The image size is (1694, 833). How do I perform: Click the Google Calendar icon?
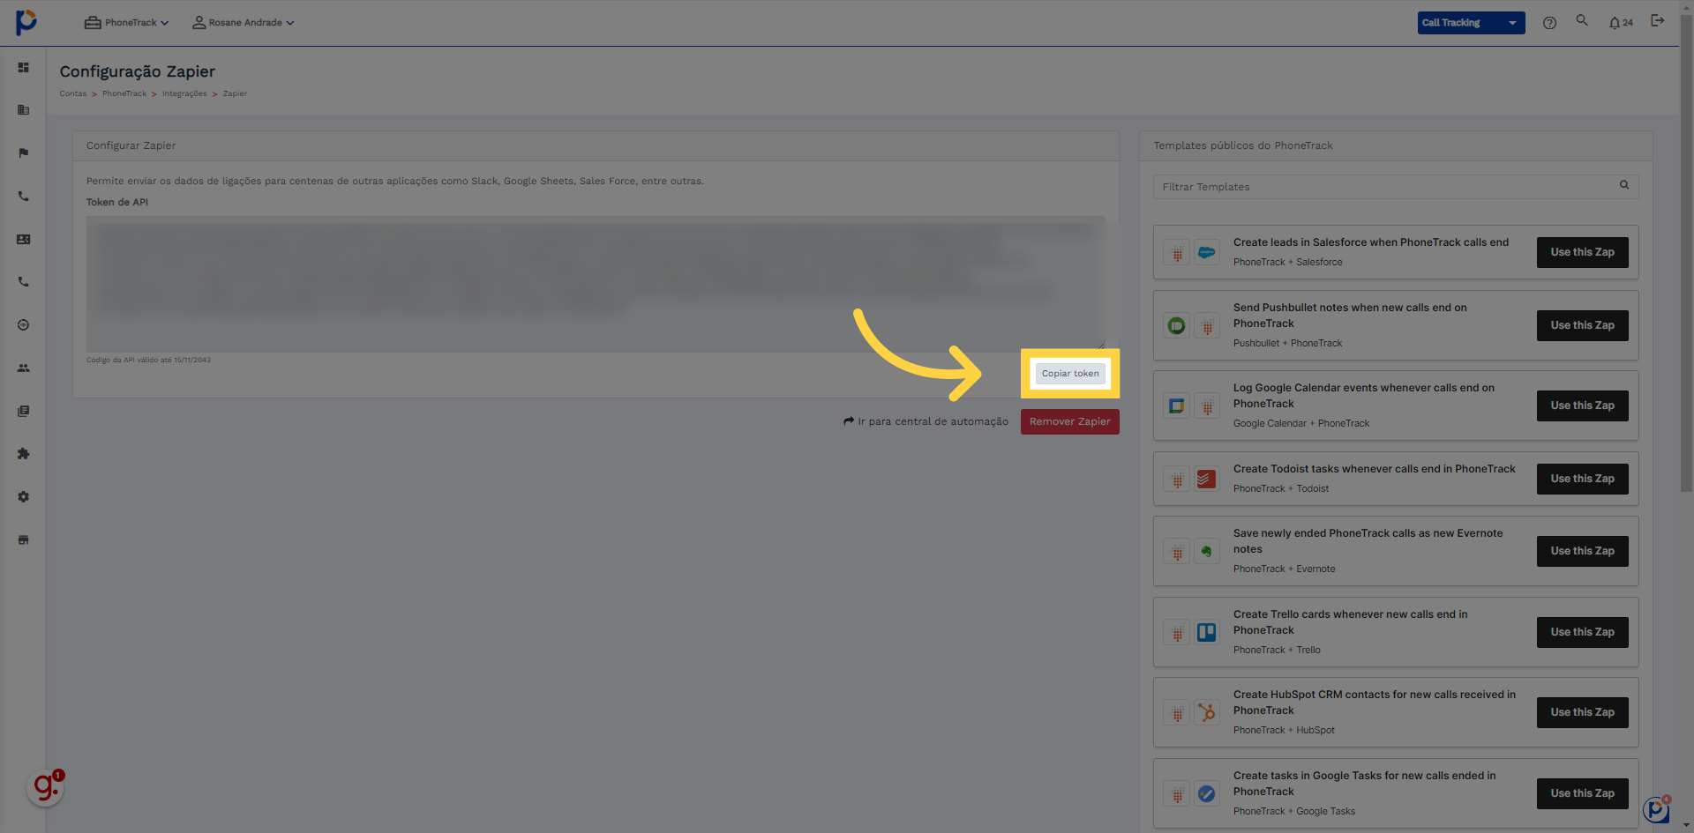point(1176,406)
